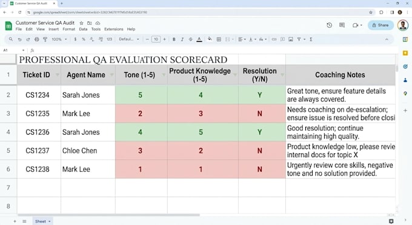Image resolution: width=412 pixels, height=225 pixels.
Task: Open the Tone (1-5) column filter
Action: click(x=164, y=75)
